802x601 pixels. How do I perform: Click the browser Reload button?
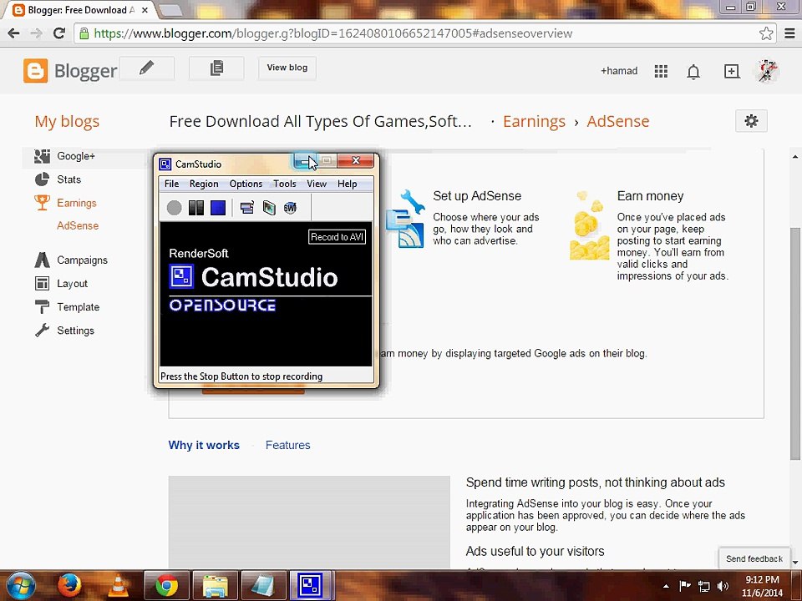[x=59, y=33]
